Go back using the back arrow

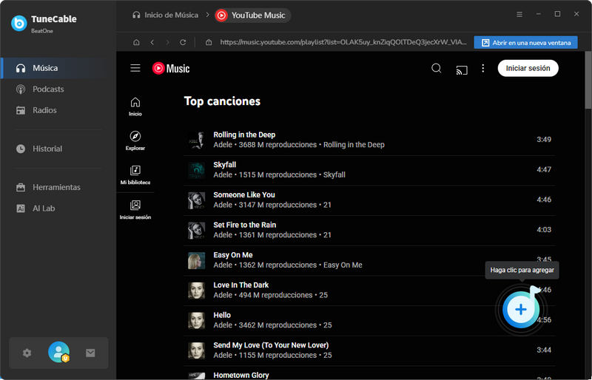click(x=152, y=42)
